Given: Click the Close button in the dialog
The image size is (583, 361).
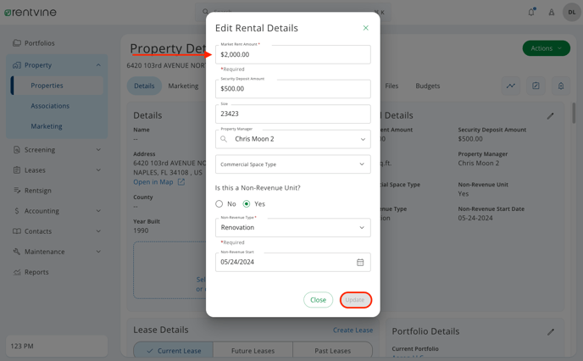Looking at the screenshot, I should click(x=318, y=300).
